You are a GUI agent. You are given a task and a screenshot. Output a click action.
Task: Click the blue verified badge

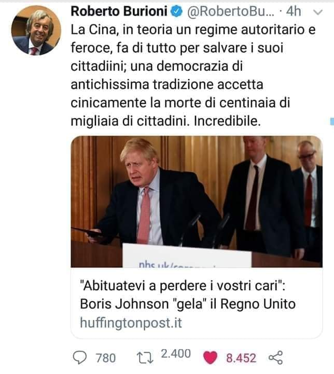pos(176,11)
